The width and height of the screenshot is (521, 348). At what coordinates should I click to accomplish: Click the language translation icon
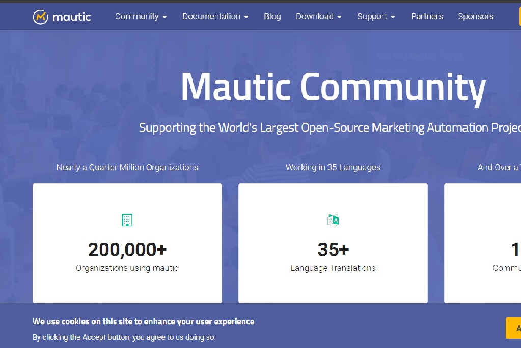(x=333, y=220)
